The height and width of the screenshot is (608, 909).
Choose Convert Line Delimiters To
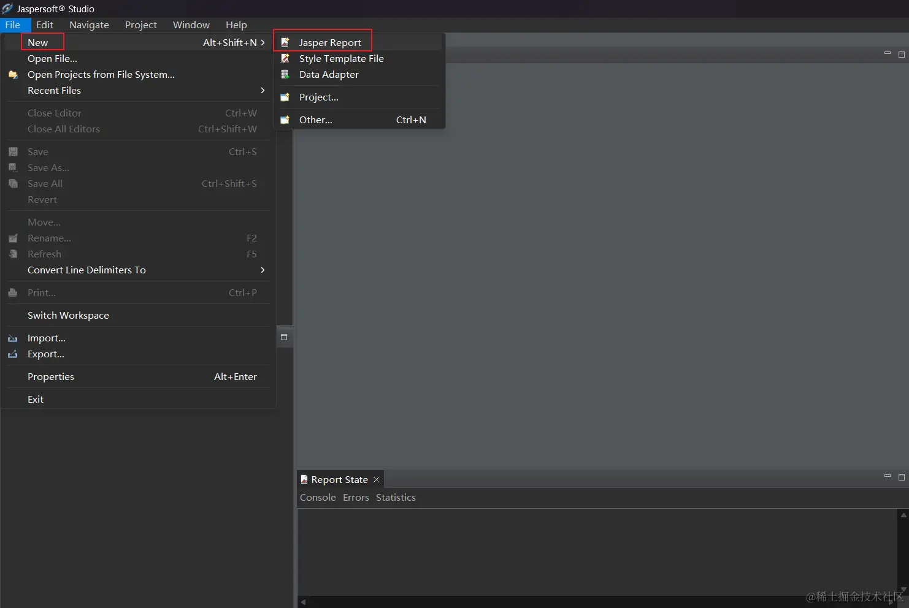tap(139, 270)
